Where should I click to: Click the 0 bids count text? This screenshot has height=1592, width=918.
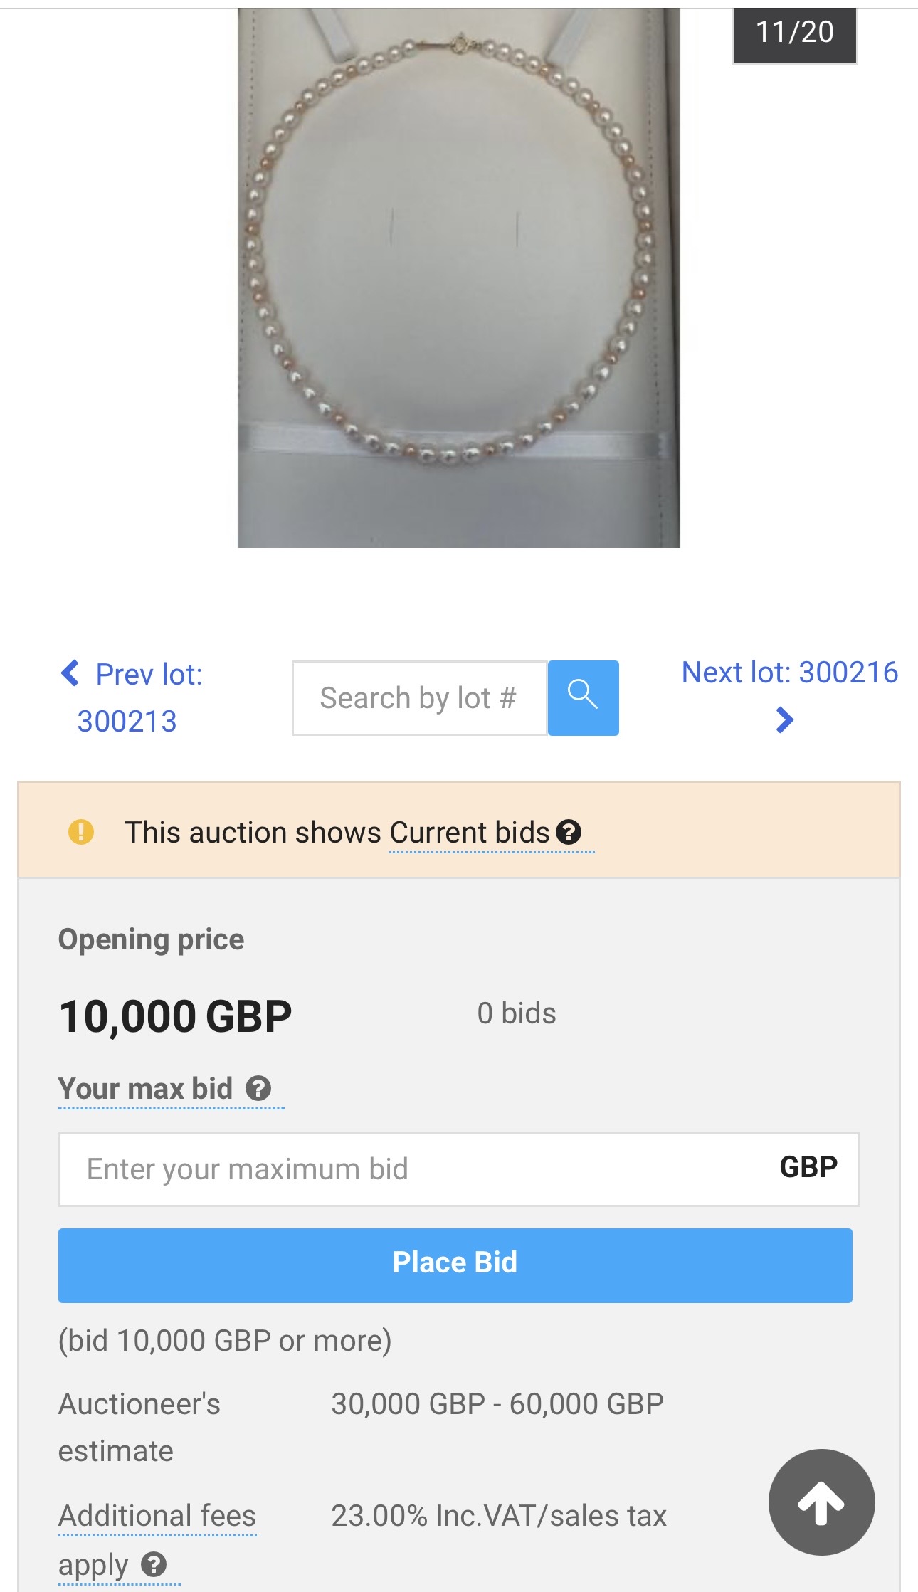[x=517, y=1013]
